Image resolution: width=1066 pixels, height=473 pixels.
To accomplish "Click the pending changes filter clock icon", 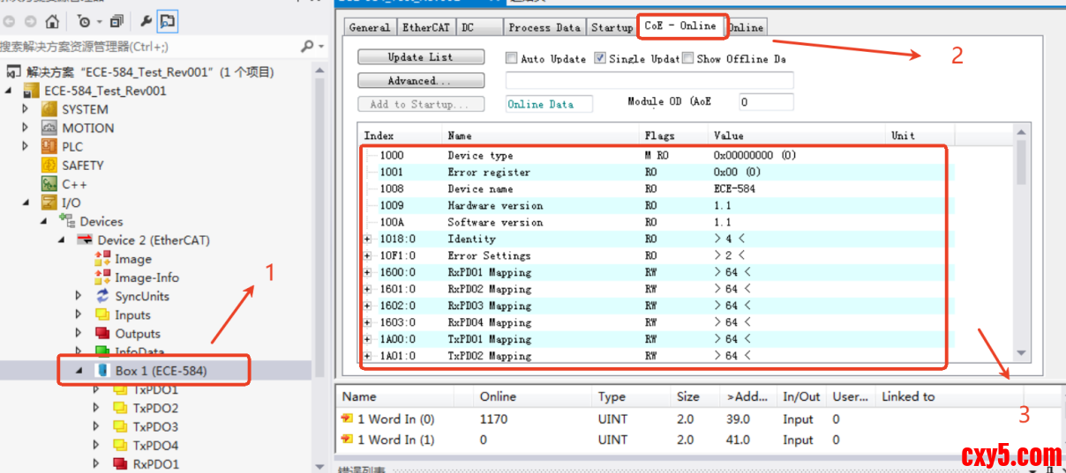I will coord(85,21).
